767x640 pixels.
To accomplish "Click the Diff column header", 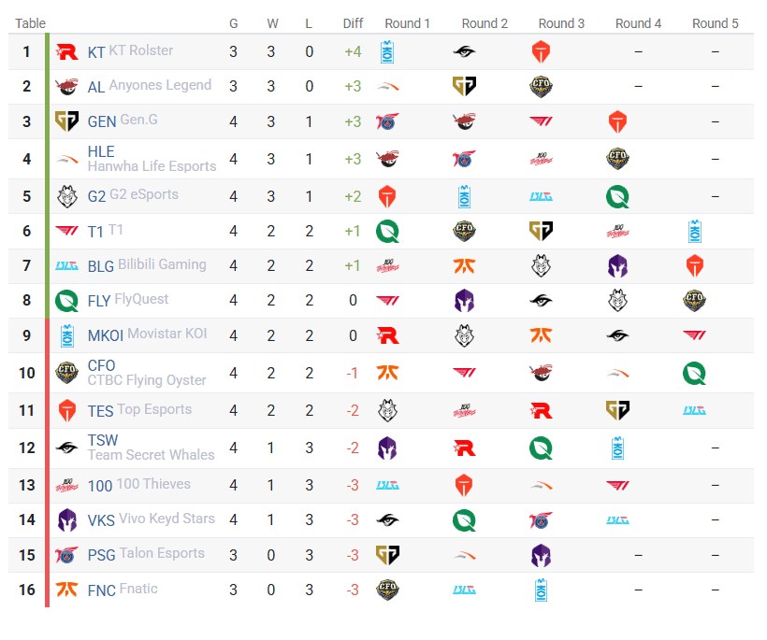I will pyautogui.click(x=353, y=23).
